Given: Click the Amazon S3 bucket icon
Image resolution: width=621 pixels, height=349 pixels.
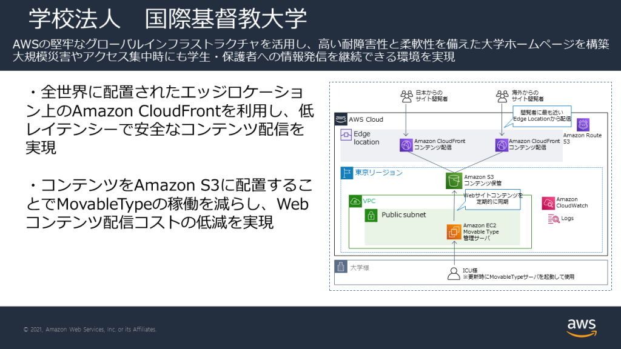Looking at the screenshot, I should (454, 181).
